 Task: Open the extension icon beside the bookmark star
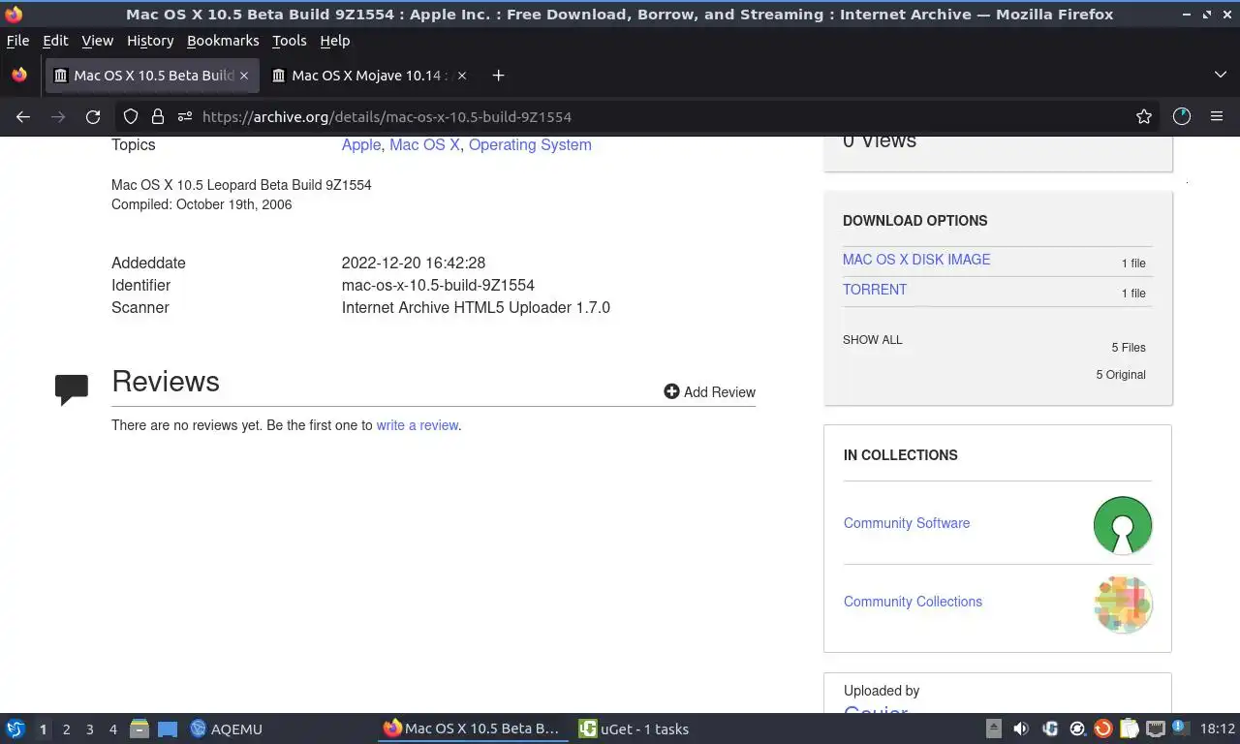(x=1181, y=116)
